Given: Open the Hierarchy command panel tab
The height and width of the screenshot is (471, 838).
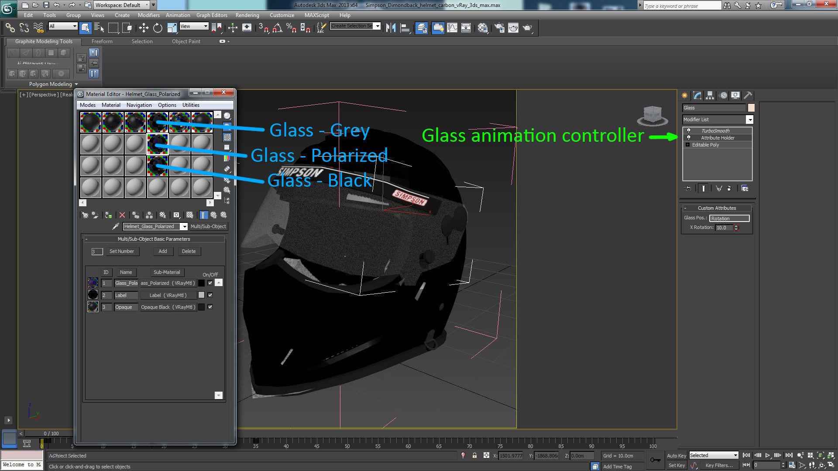Looking at the screenshot, I should pos(710,95).
